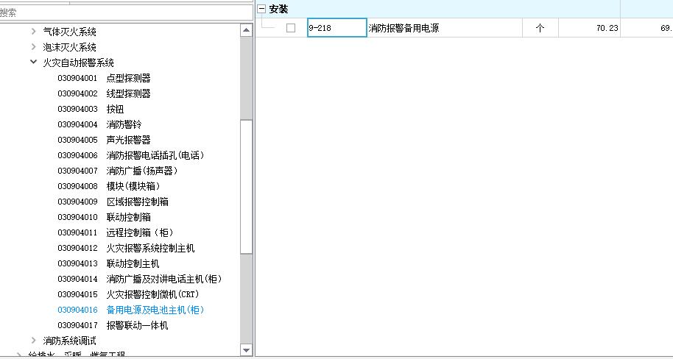Click the tree vertical scrollbar thumb
The image size is (673, 359).
(247, 187)
